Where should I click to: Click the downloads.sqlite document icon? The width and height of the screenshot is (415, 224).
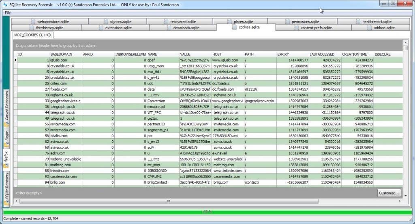click(x=169, y=28)
